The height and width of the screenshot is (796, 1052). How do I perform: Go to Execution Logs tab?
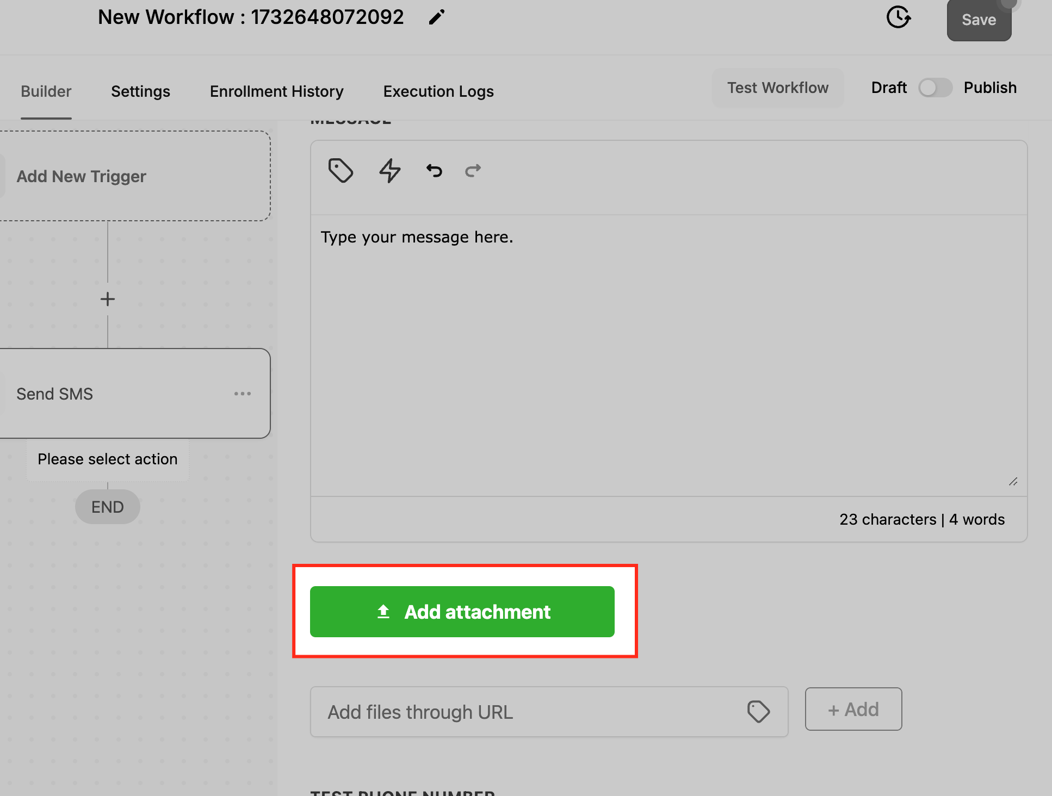tap(438, 91)
